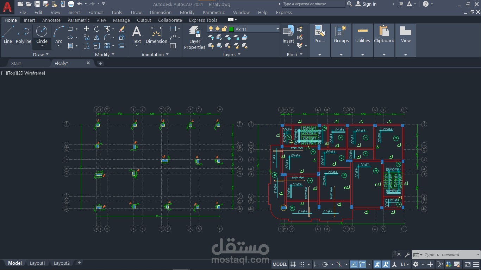The height and width of the screenshot is (270, 481).
Task: Open the Autodesk App Store cart icon
Action: tap(401, 4)
